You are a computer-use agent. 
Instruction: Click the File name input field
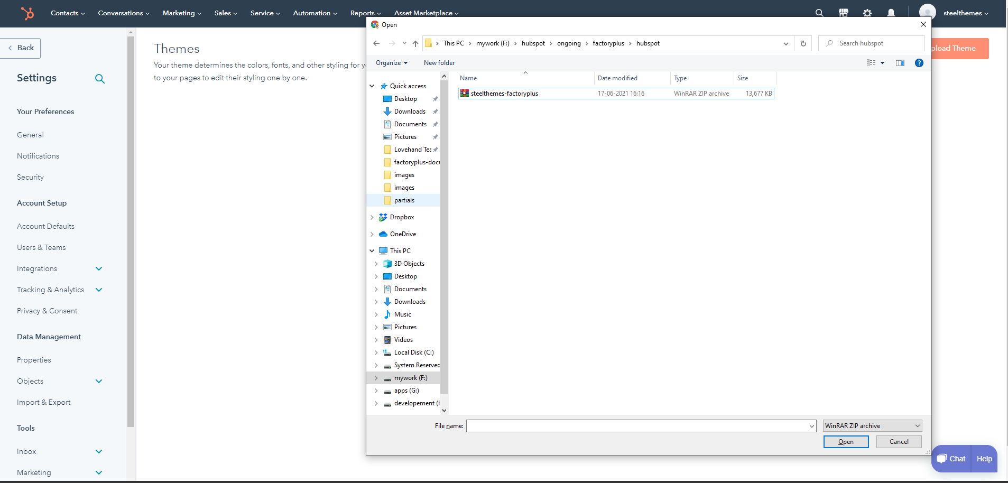coord(636,426)
